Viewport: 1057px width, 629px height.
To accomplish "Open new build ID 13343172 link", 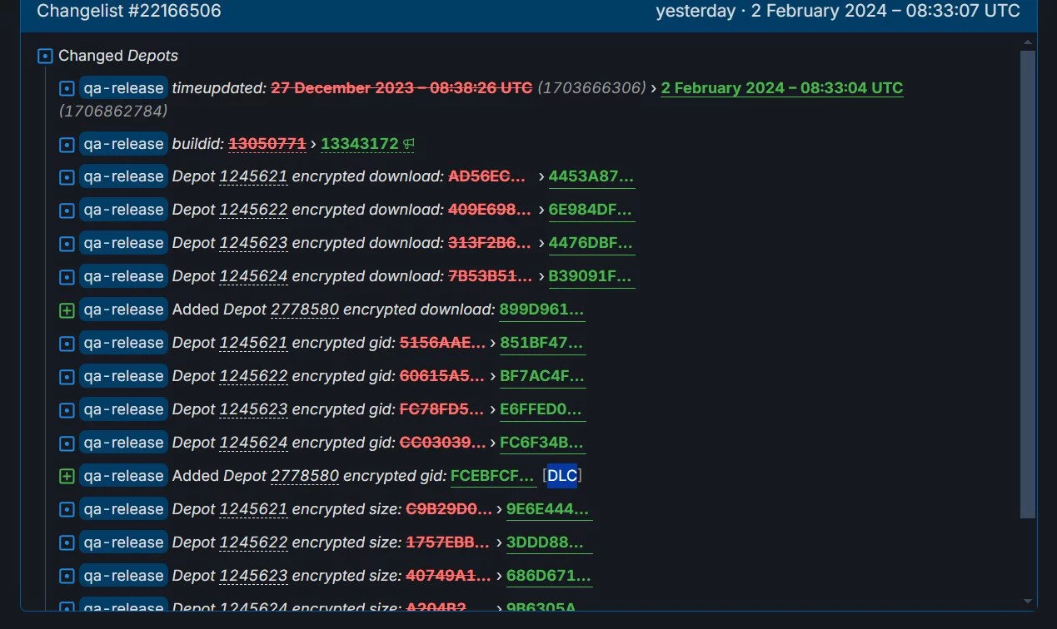I will click(359, 144).
